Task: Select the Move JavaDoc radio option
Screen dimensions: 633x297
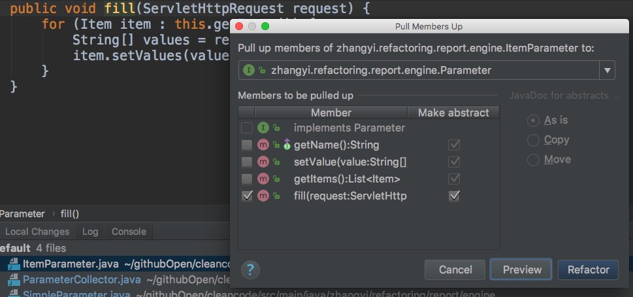Action: 533,160
